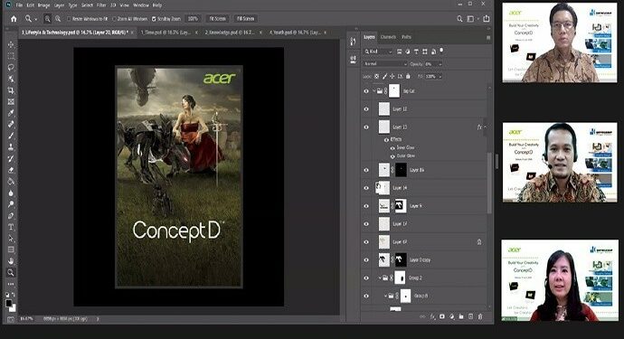This screenshot has width=624, height=339.
Task: Select the Brush tool
Action: [x=11, y=136]
